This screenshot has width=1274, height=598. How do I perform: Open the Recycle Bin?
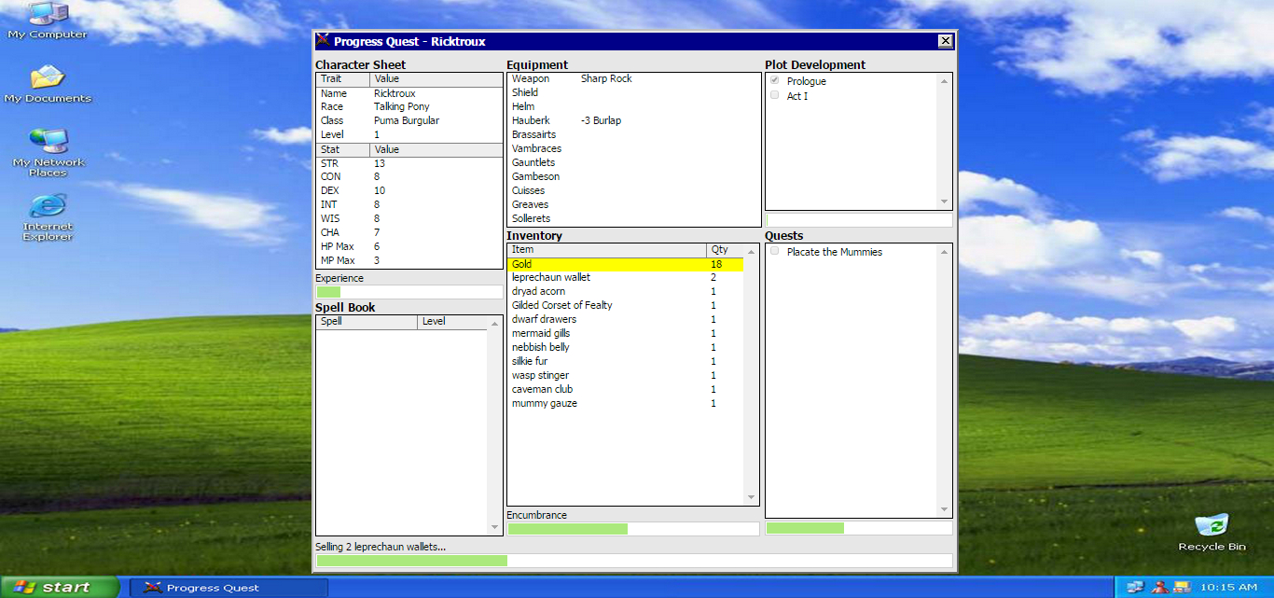pos(1212,527)
